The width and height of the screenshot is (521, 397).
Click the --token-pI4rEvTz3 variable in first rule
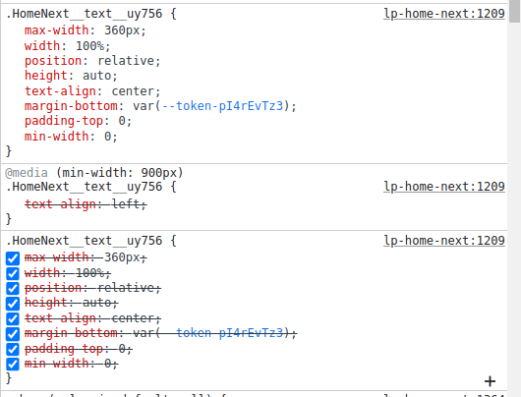pyautogui.click(x=222, y=106)
